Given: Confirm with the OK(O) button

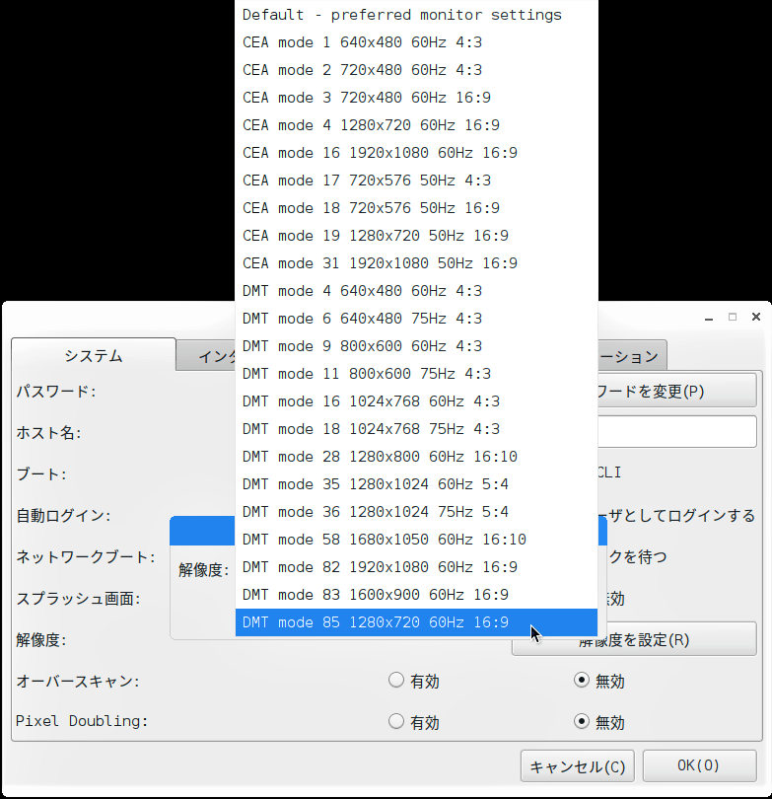Looking at the screenshot, I should click(700, 765).
